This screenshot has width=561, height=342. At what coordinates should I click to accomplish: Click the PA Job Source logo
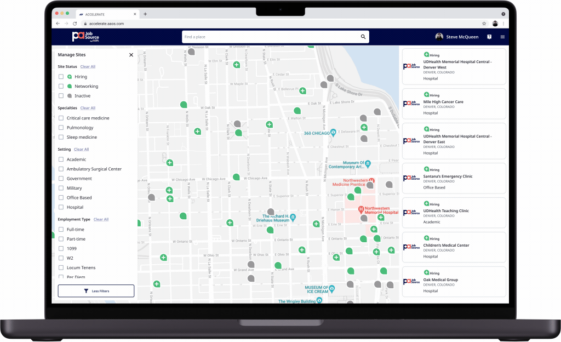click(x=85, y=37)
